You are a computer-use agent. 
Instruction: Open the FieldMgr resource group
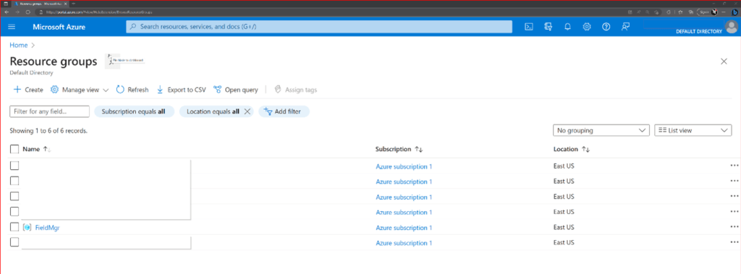(x=47, y=228)
